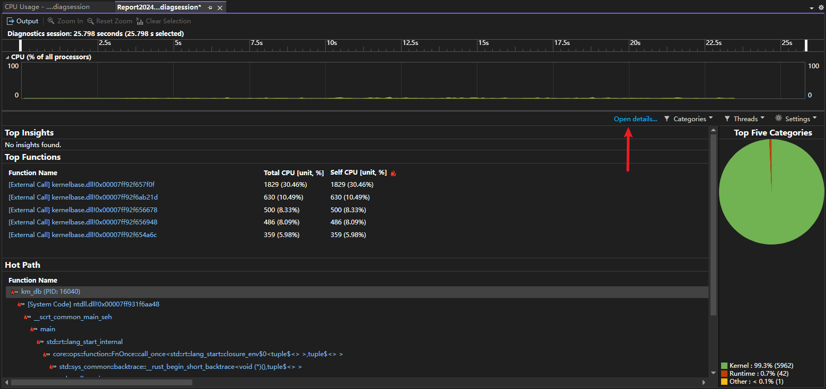Open the Categories filter dropdown
Screen dimensions: 826x389
(x=688, y=119)
